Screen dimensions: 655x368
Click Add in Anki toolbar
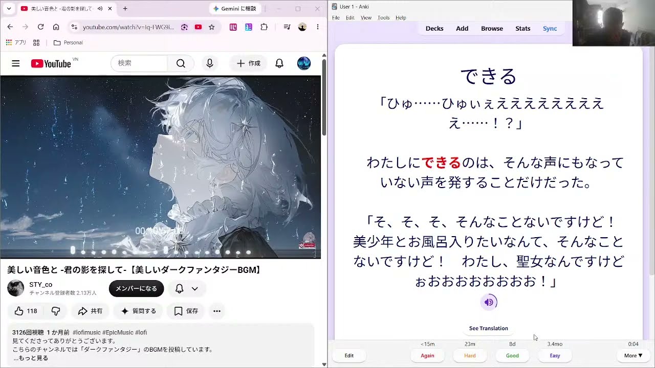[462, 29]
